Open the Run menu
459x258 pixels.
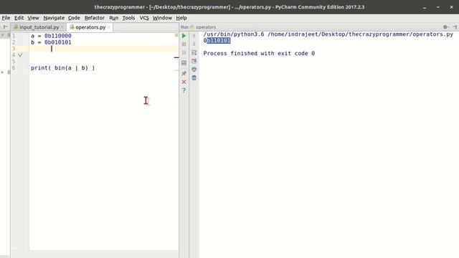(x=114, y=18)
